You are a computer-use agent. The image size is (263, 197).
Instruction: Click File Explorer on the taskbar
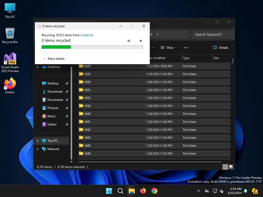(132, 191)
